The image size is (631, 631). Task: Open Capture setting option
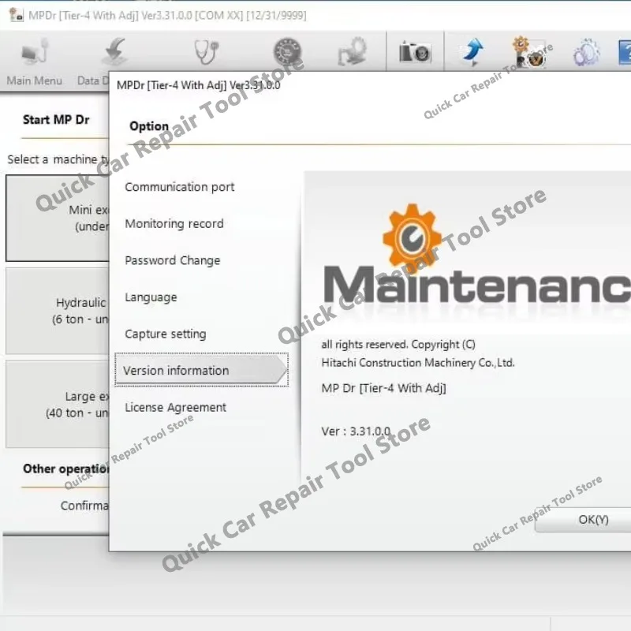coord(166,334)
